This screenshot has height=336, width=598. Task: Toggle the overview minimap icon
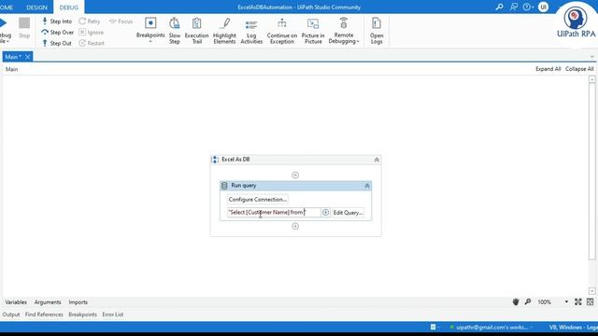(x=590, y=302)
